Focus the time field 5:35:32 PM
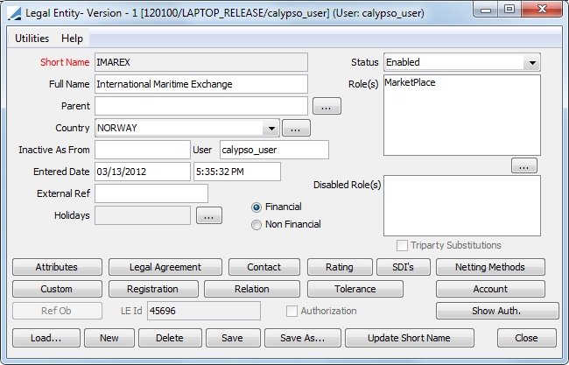The height and width of the screenshot is (365, 569). click(237, 172)
